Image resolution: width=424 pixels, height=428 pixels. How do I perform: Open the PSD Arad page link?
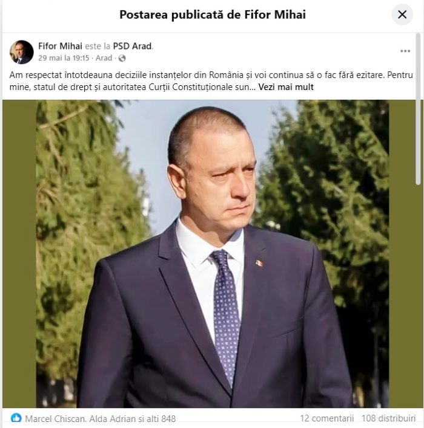click(x=132, y=46)
